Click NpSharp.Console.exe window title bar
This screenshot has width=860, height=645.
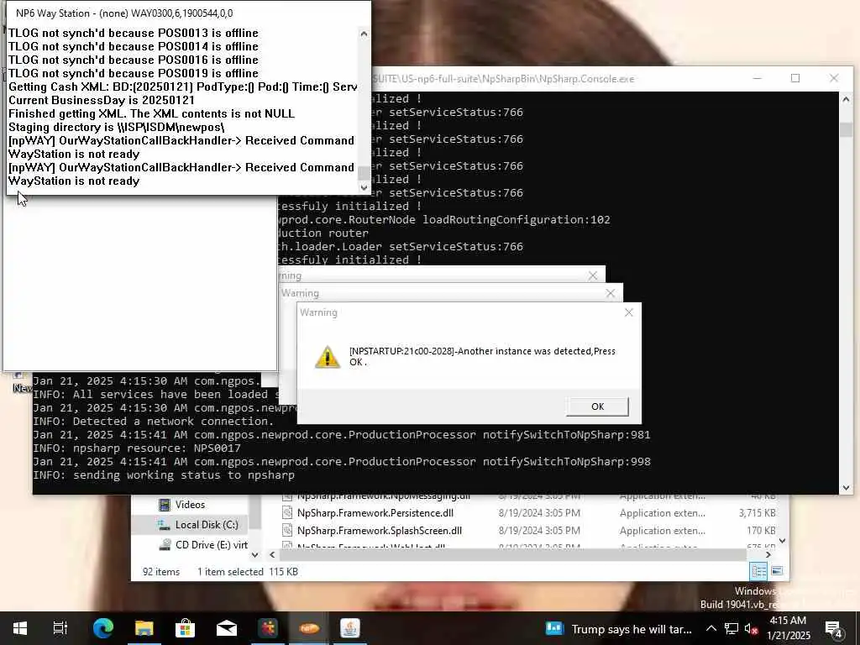[x=559, y=78]
